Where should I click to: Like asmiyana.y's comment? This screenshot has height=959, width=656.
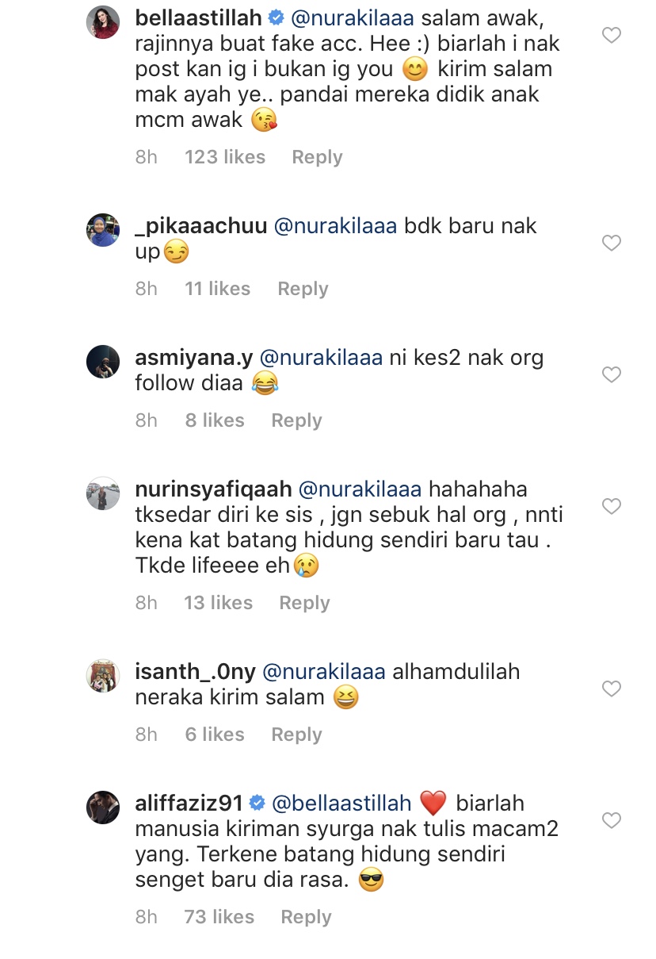point(612,374)
